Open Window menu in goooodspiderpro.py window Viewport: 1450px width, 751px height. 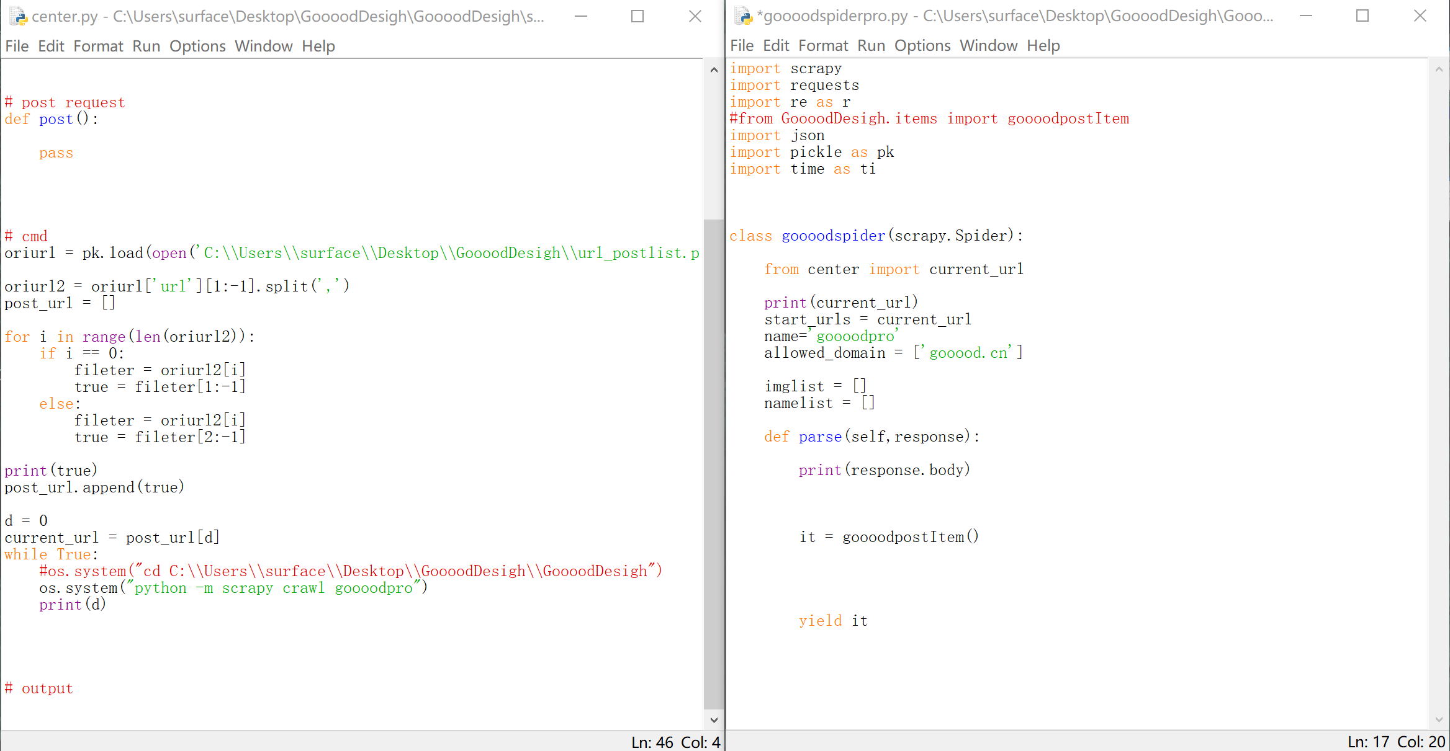pyautogui.click(x=988, y=45)
